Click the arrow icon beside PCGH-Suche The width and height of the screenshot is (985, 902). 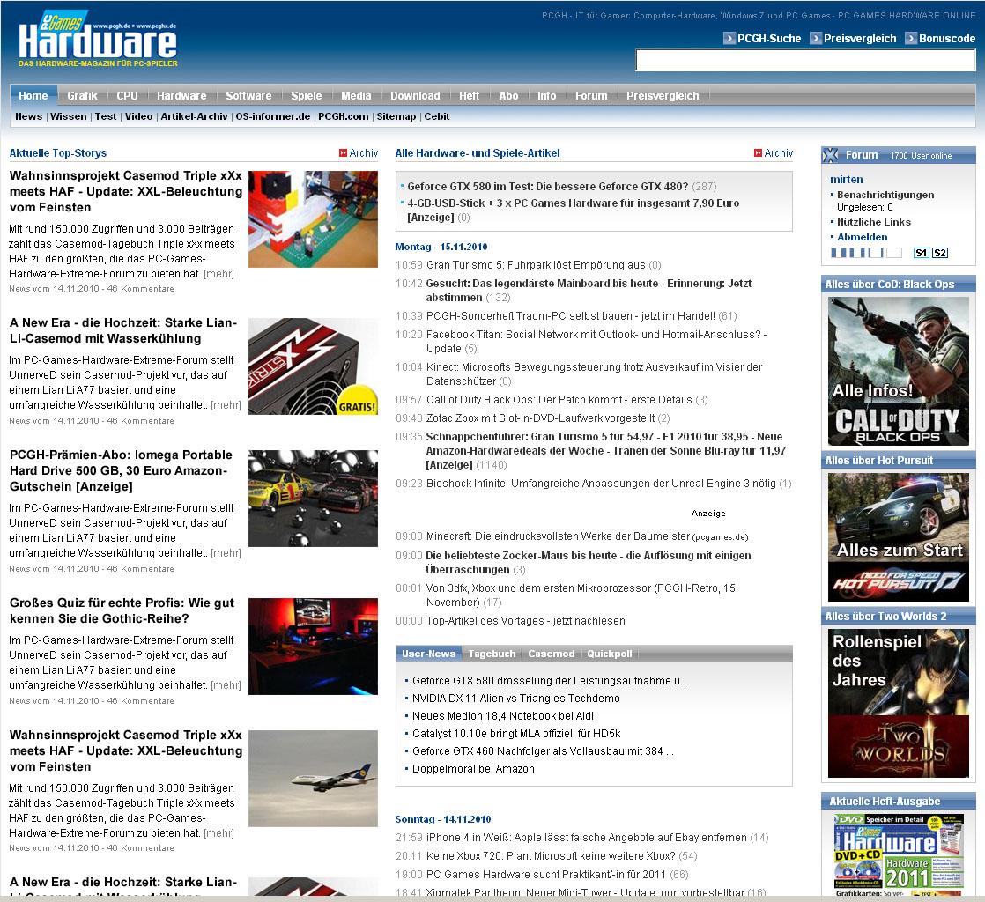[x=729, y=38]
